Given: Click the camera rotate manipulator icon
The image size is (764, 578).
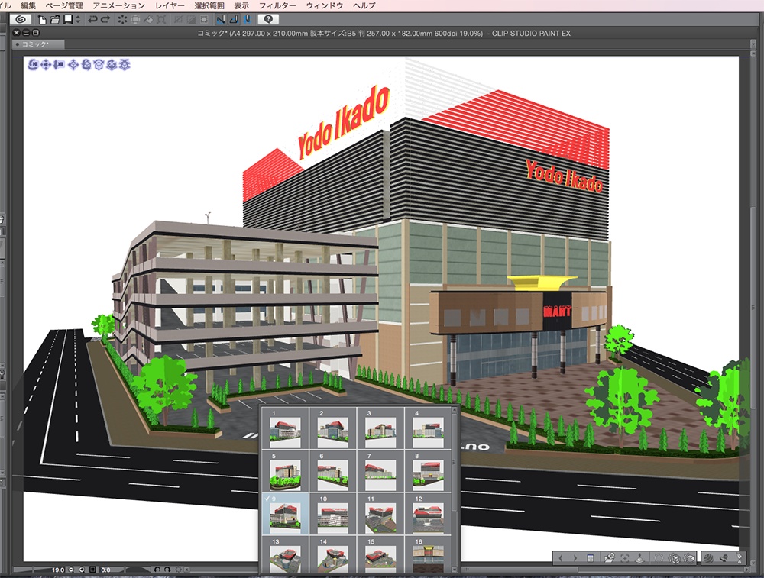Looking at the screenshot, I should [x=33, y=64].
